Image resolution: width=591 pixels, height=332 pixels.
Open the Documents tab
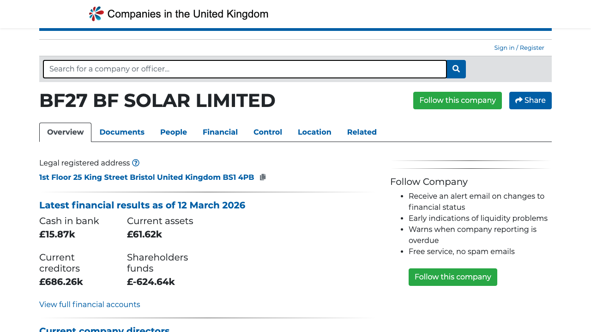pos(122,132)
